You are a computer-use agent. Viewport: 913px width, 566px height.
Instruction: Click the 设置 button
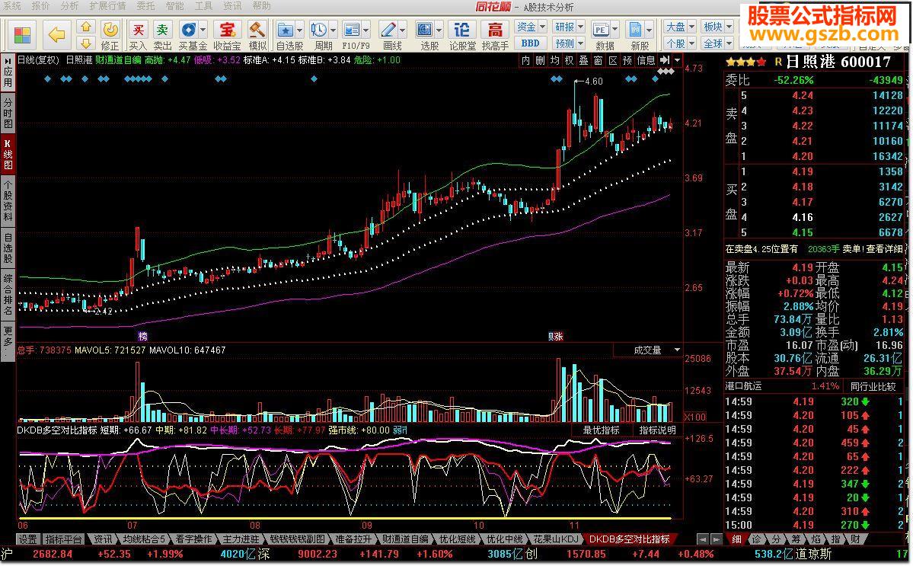tap(27, 539)
